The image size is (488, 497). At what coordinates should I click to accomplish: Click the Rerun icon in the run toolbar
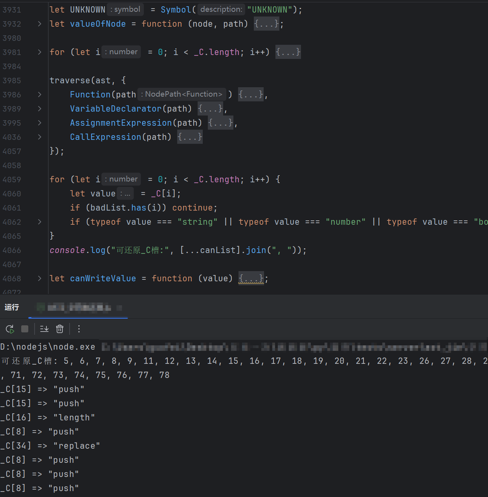[10, 329]
